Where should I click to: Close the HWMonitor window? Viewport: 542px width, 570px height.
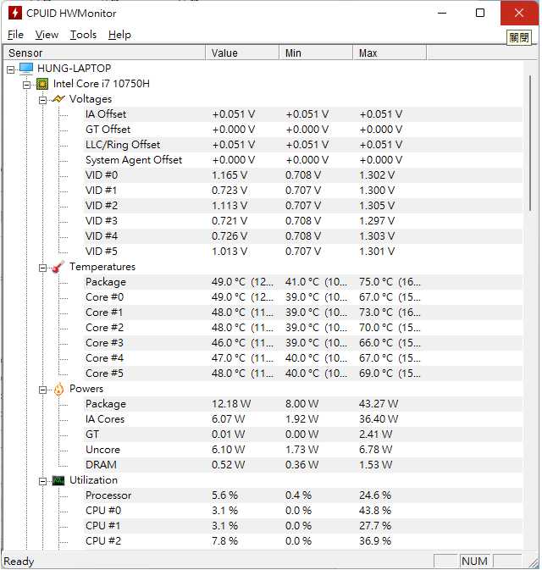[x=519, y=13]
